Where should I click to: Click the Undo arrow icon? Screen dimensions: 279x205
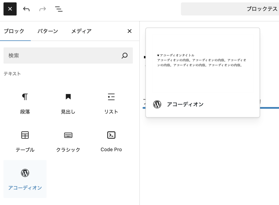[26, 9]
